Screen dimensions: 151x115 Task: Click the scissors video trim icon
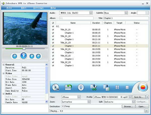pyautogui.click(x=94, y=88)
